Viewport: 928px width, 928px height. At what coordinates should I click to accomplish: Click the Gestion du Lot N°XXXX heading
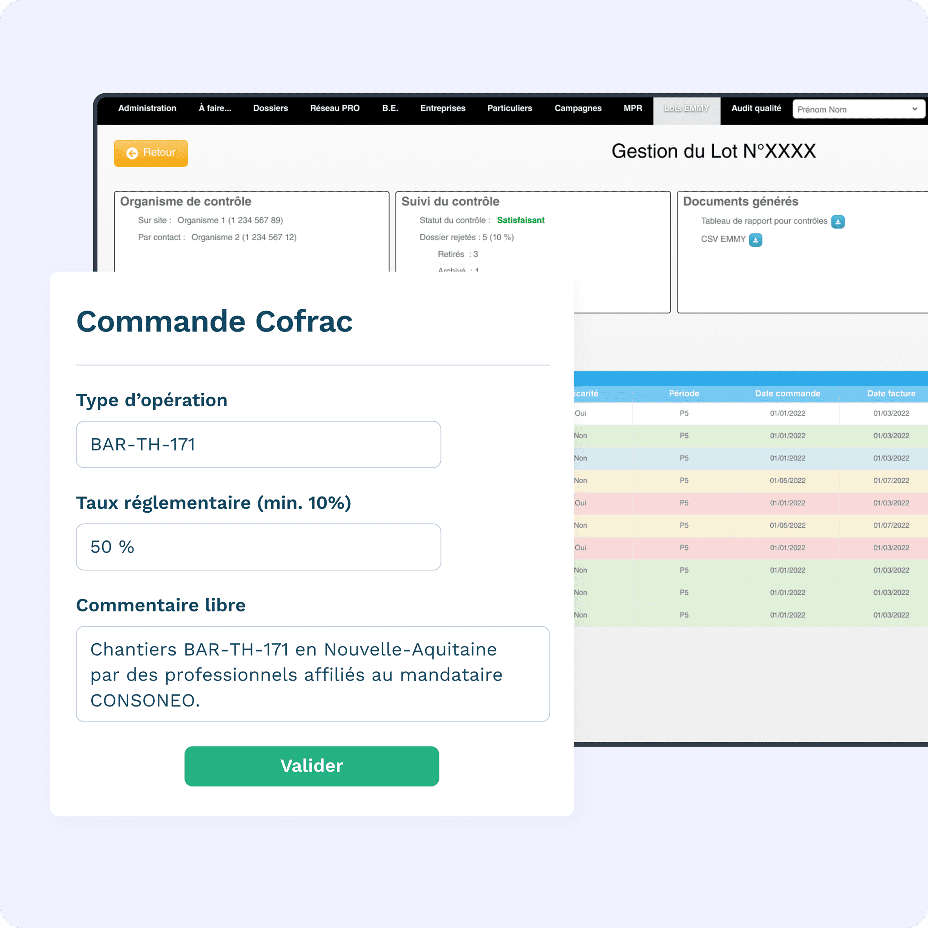click(713, 151)
